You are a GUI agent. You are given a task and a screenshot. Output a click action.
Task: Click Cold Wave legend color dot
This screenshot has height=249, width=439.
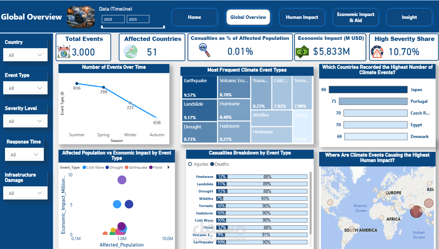pos(84,167)
